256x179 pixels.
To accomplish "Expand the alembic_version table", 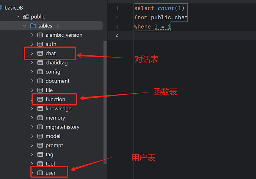I will [x=32, y=35].
